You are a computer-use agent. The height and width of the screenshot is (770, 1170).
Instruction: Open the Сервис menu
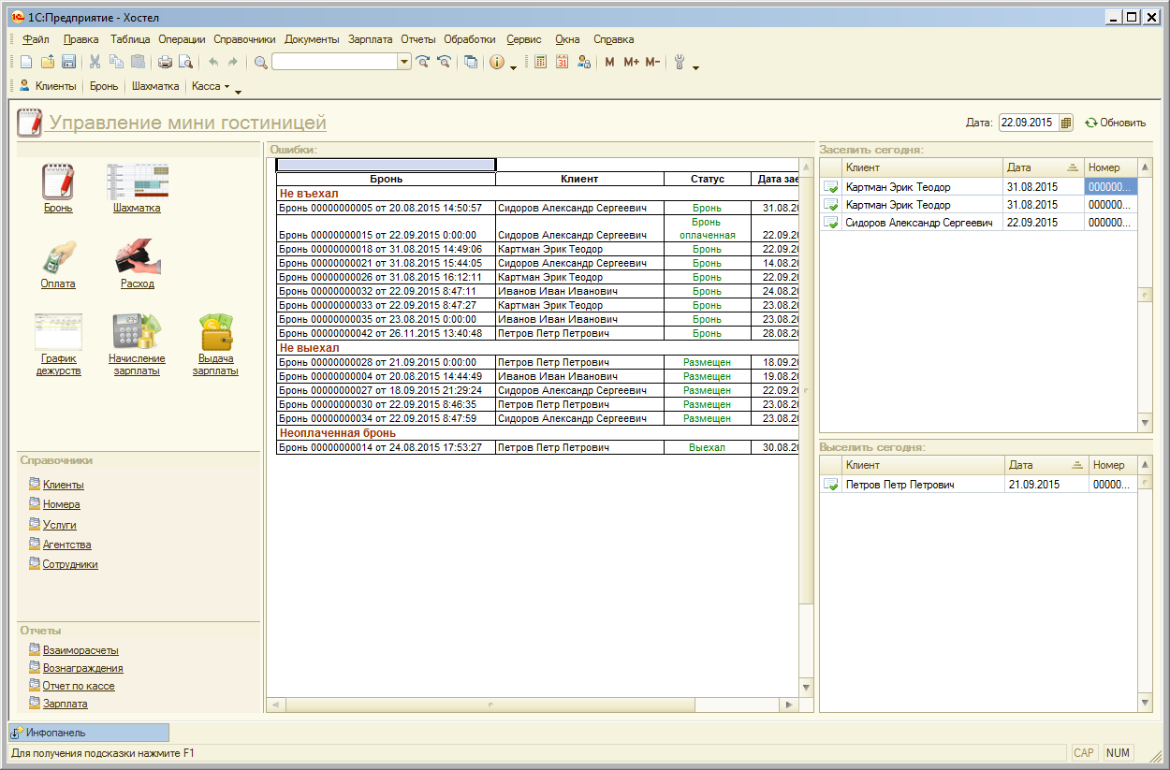tap(524, 39)
